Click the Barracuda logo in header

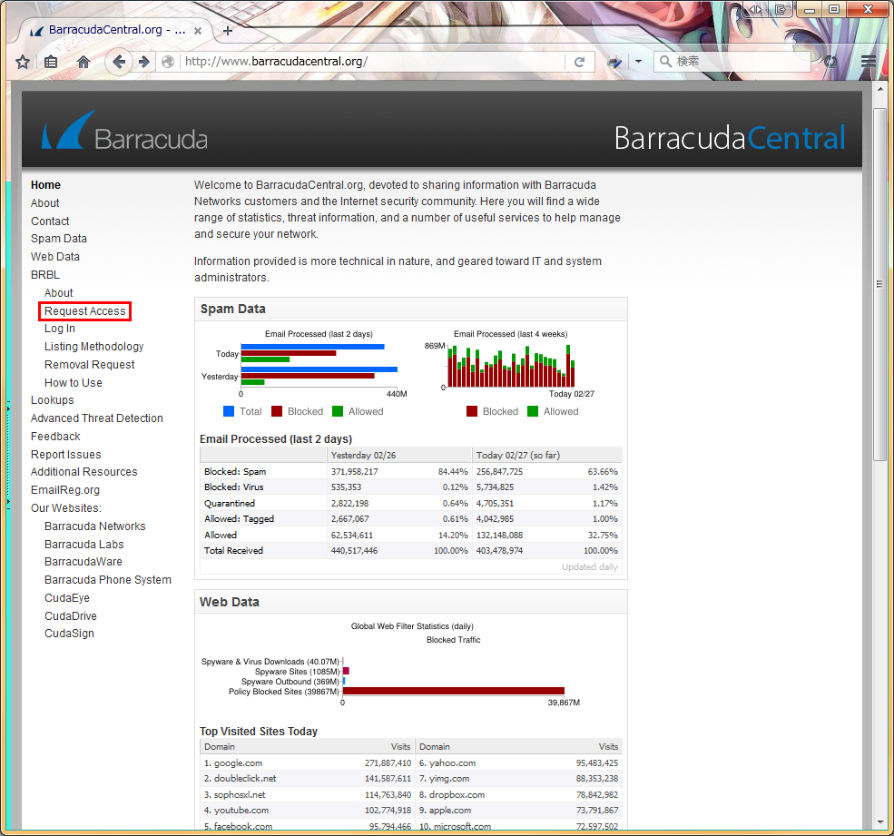coord(124,131)
